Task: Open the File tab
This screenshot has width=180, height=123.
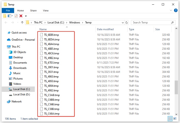Action: coord(8,11)
